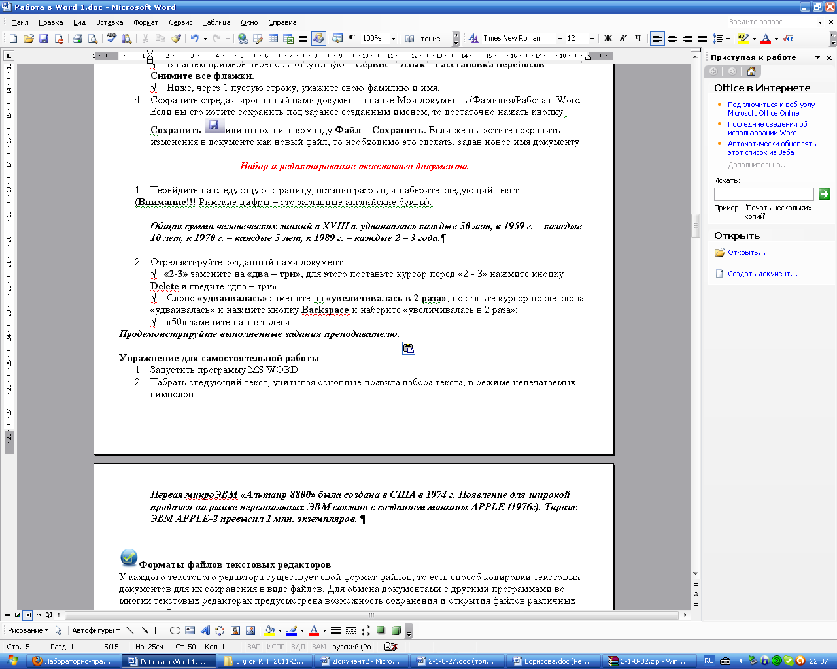The height and width of the screenshot is (669, 837).
Task: Open the Styles and Formatting pane icon
Action: 473,39
